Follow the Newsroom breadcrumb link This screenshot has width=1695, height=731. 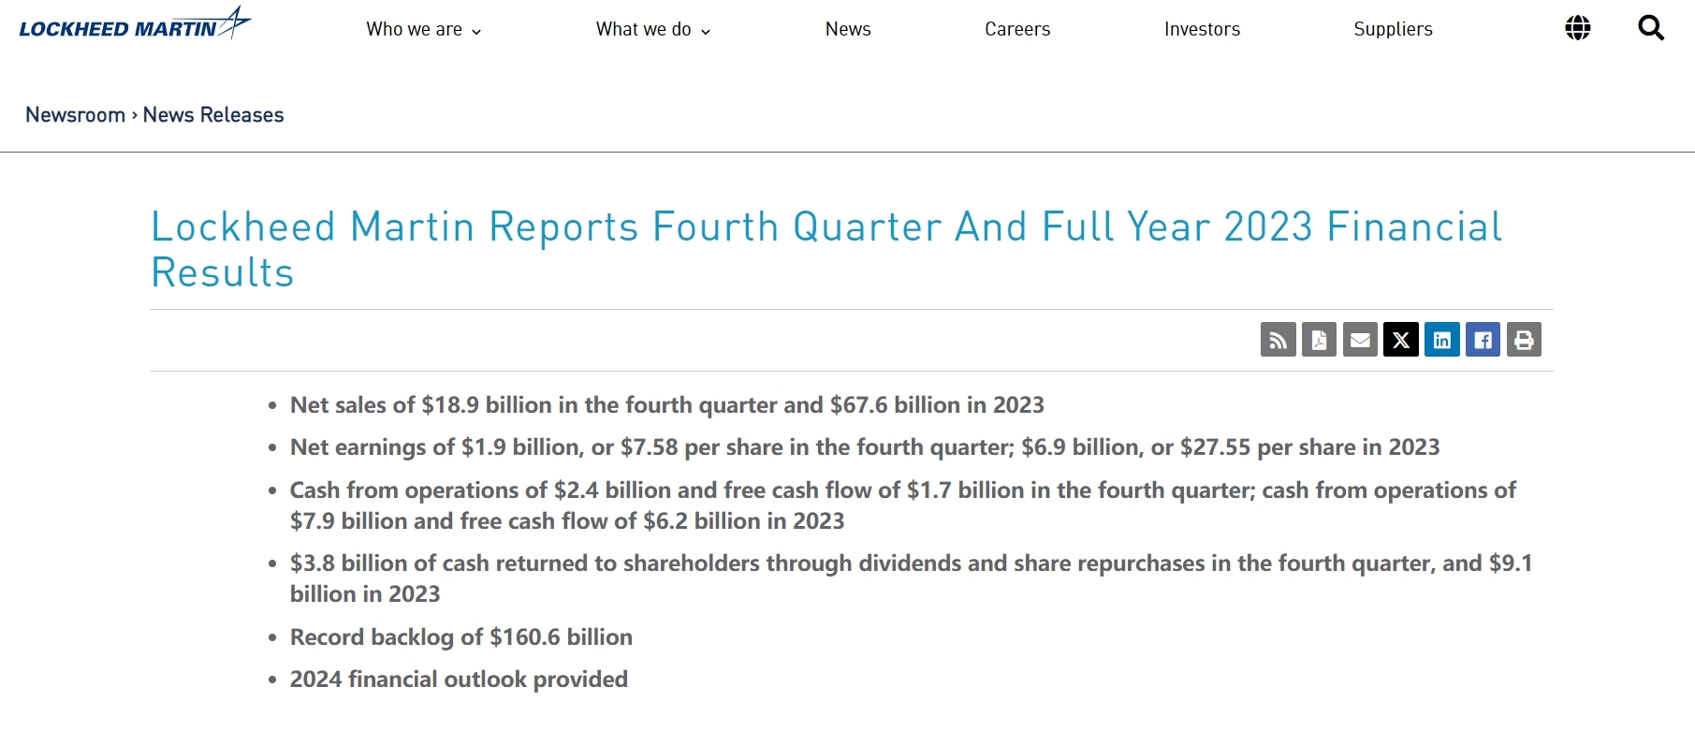[x=75, y=115]
